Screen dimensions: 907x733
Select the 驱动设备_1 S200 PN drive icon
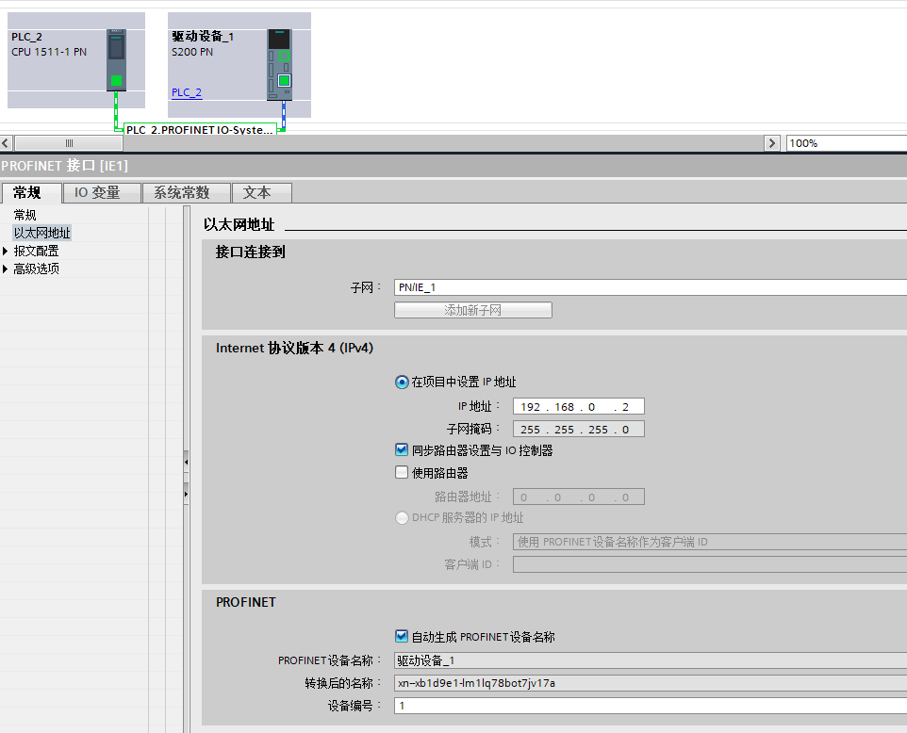(x=279, y=65)
